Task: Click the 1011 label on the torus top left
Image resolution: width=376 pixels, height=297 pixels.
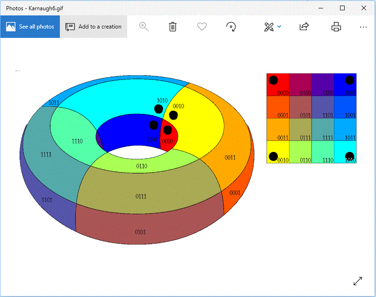Action: tap(54, 103)
